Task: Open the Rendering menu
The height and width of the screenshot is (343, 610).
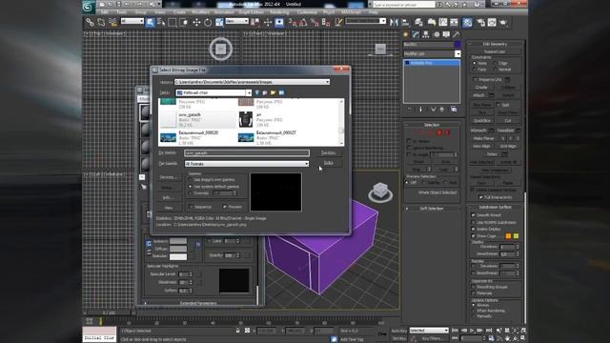Action: tap(279, 12)
